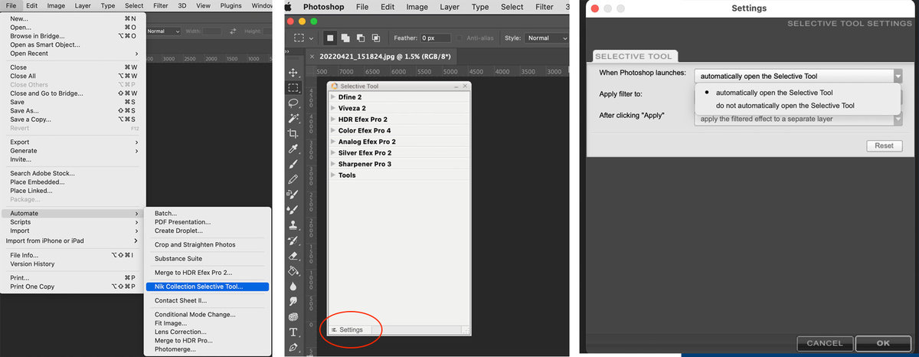Select the Smudge finger tool
Image resolution: width=919 pixels, height=357 pixels.
click(x=293, y=301)
